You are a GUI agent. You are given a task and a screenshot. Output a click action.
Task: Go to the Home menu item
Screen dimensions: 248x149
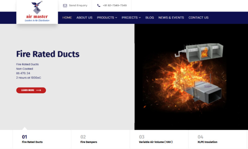pyautogui.click(x=67, y=18)
